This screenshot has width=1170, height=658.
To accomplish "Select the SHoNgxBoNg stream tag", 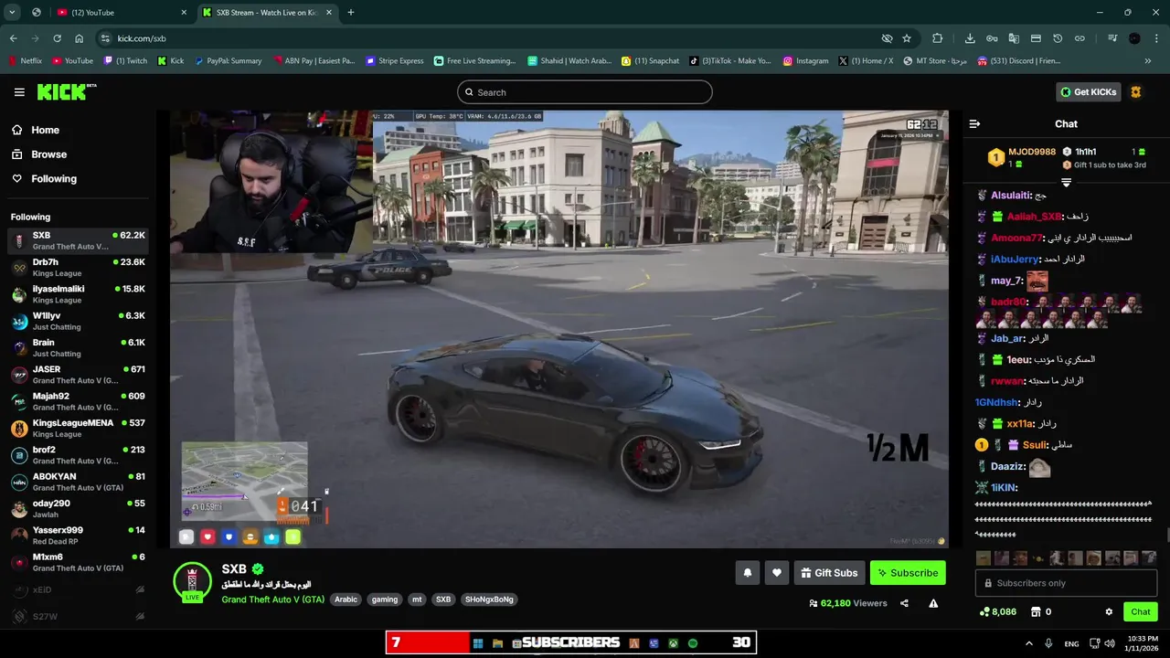I will pos(489,600).
